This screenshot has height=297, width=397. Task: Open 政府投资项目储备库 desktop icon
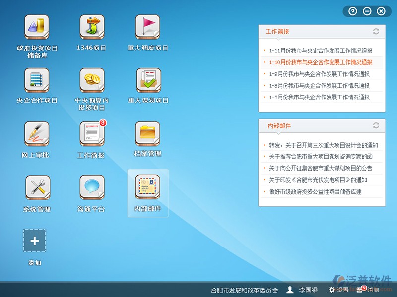37,28
